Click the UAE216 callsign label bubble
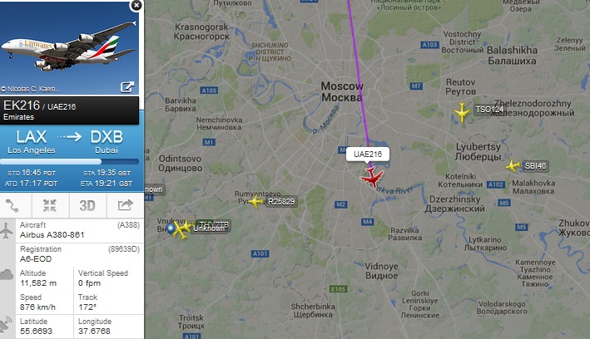The height and width of the screenshot is (339, 590). tap(368, 154)
